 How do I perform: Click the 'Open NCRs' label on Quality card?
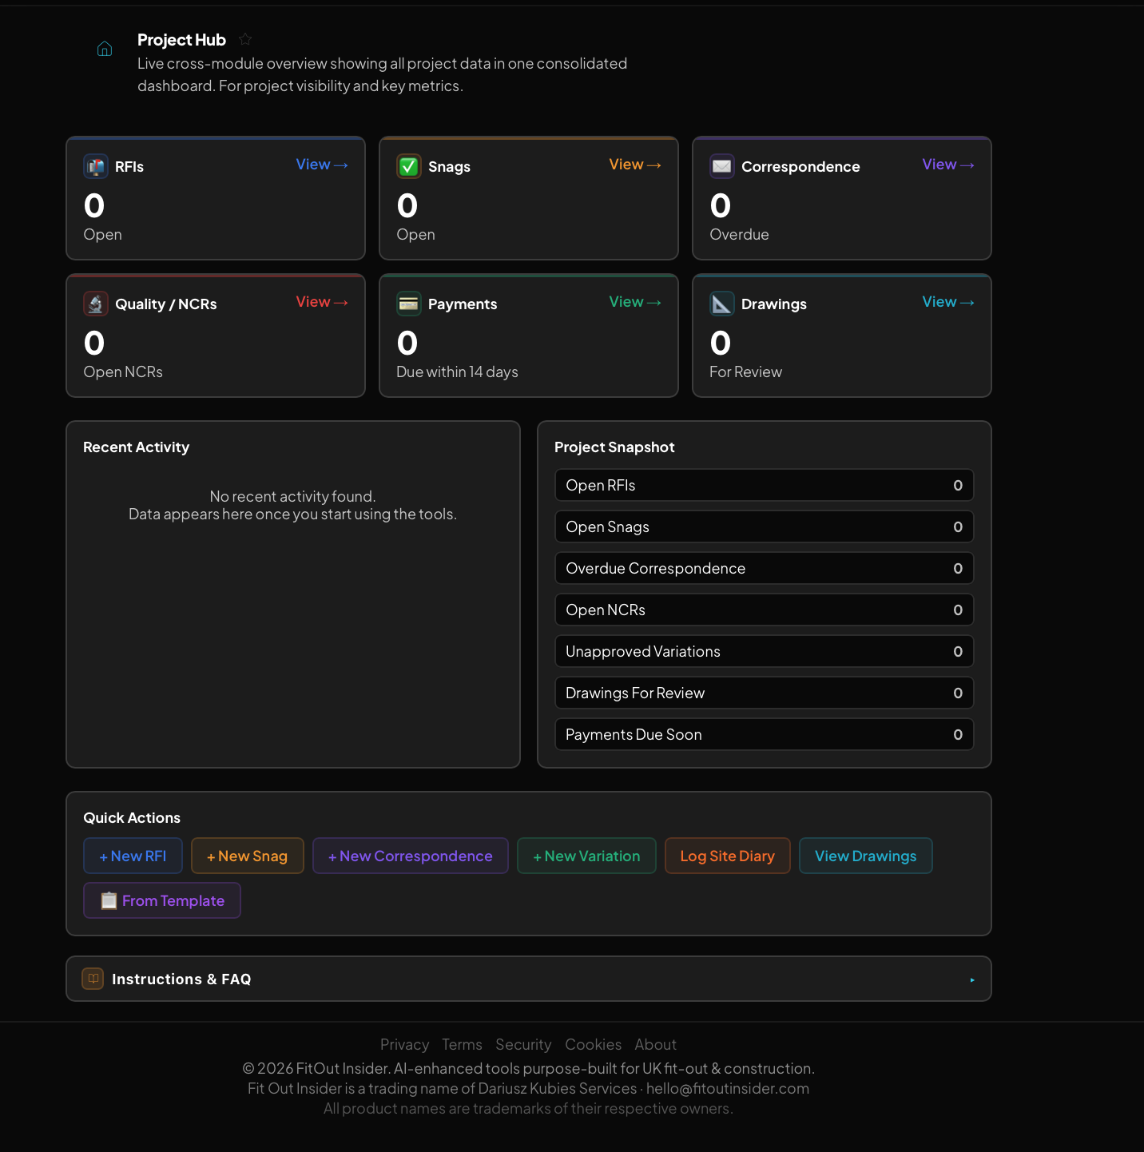(123, 371)
